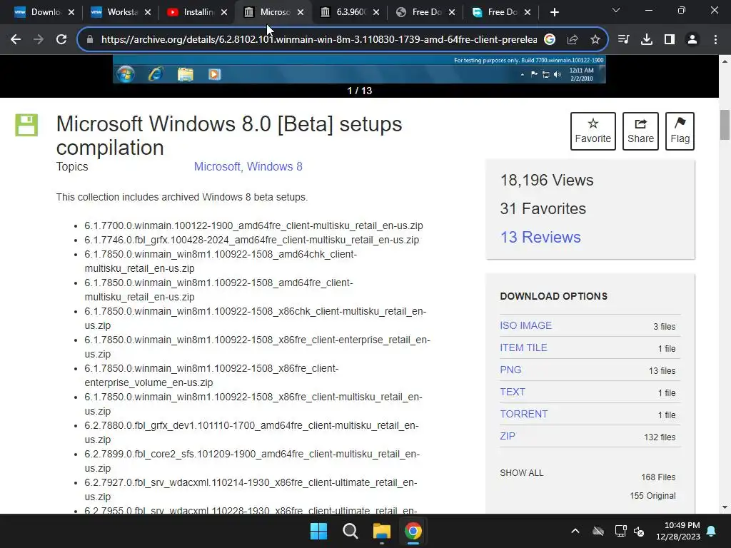Open ITEM TILE download option
The image size is (731, 548).
click(523, 347)
